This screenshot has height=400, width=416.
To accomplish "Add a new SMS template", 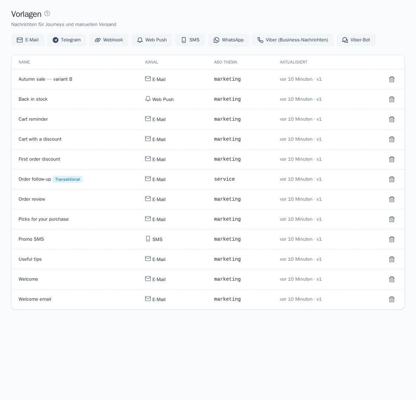I will (x=190, y=40).
